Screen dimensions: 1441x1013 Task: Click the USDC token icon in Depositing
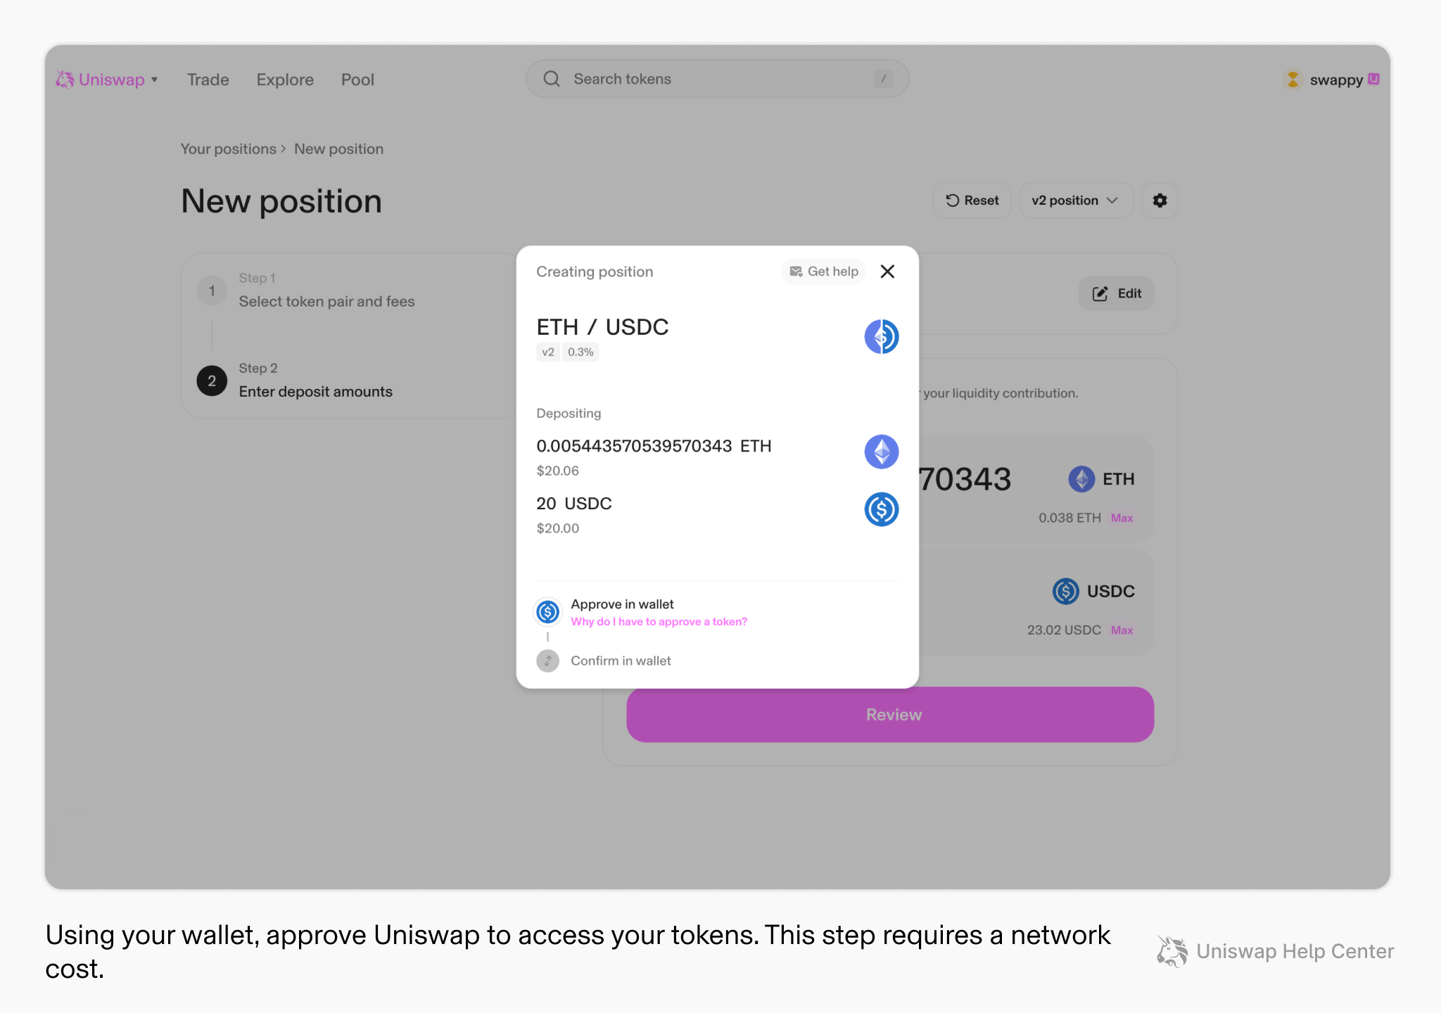[x=881, y=509]
